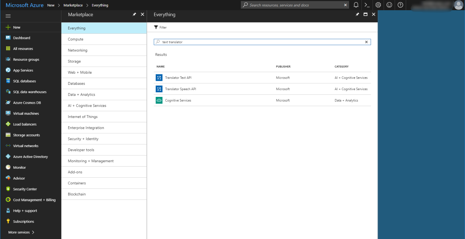Screen dimensions: 465x239
Task: Pin the Marketplace blade
Action: pyautogui.click(x=134, y=15)
